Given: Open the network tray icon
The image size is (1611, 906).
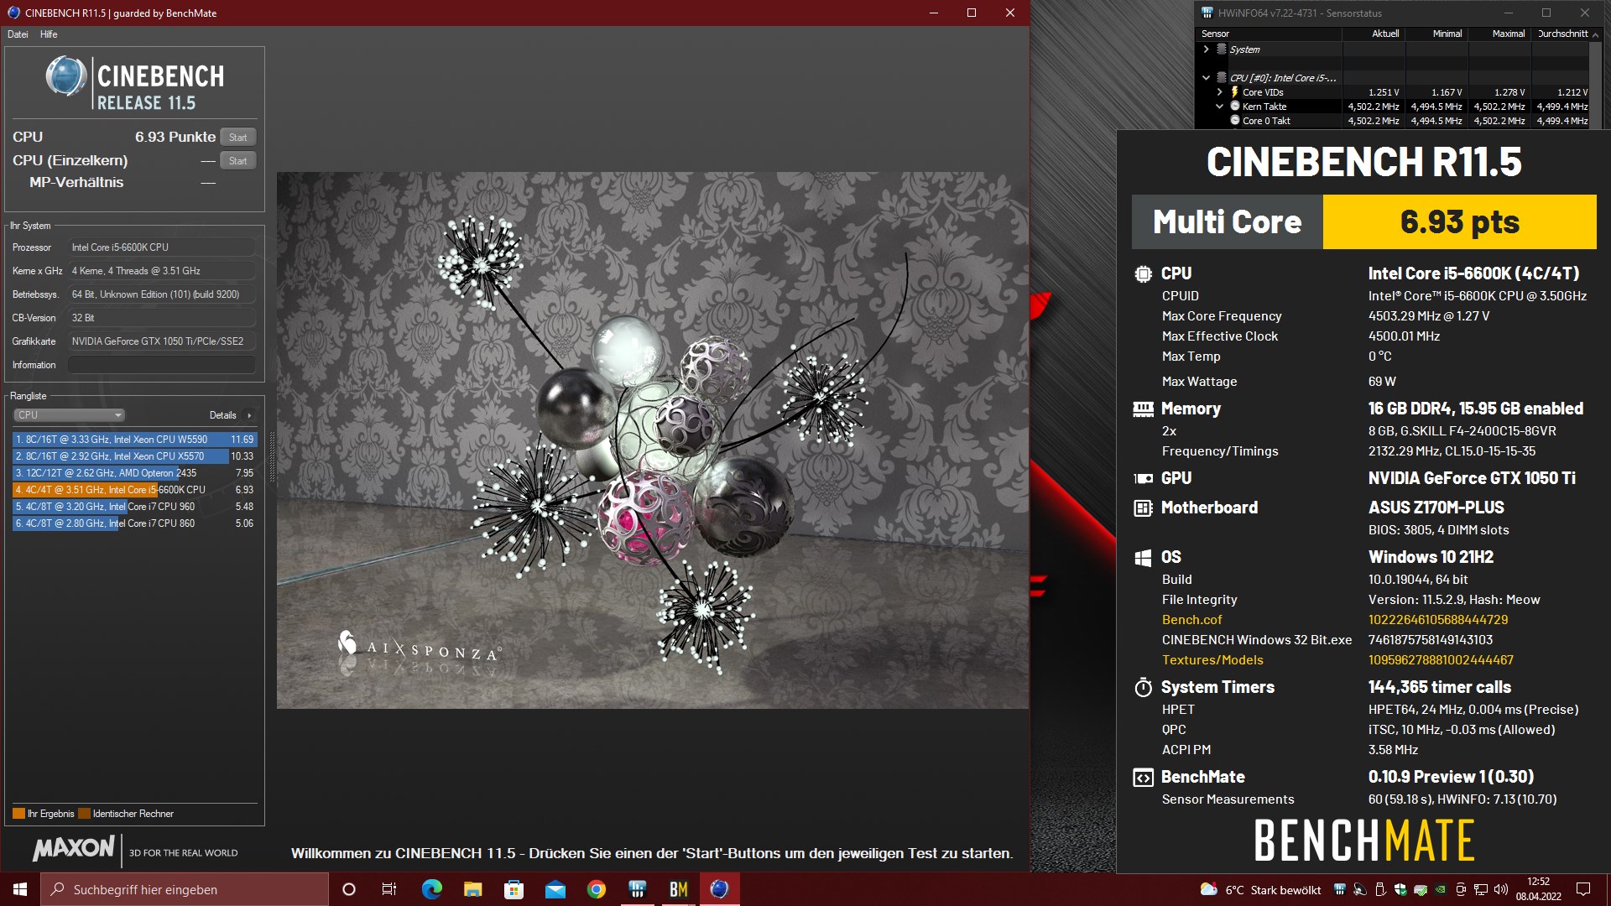Looking at the screenshot, I should [1480, 889].
